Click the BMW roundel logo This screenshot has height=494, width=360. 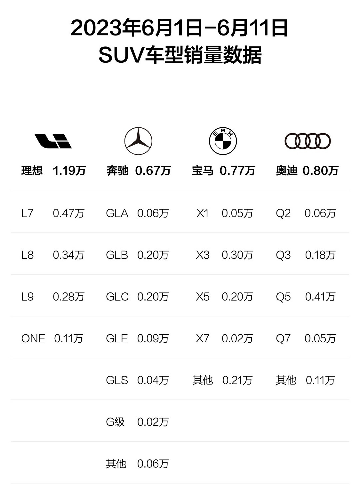point(223,141)
